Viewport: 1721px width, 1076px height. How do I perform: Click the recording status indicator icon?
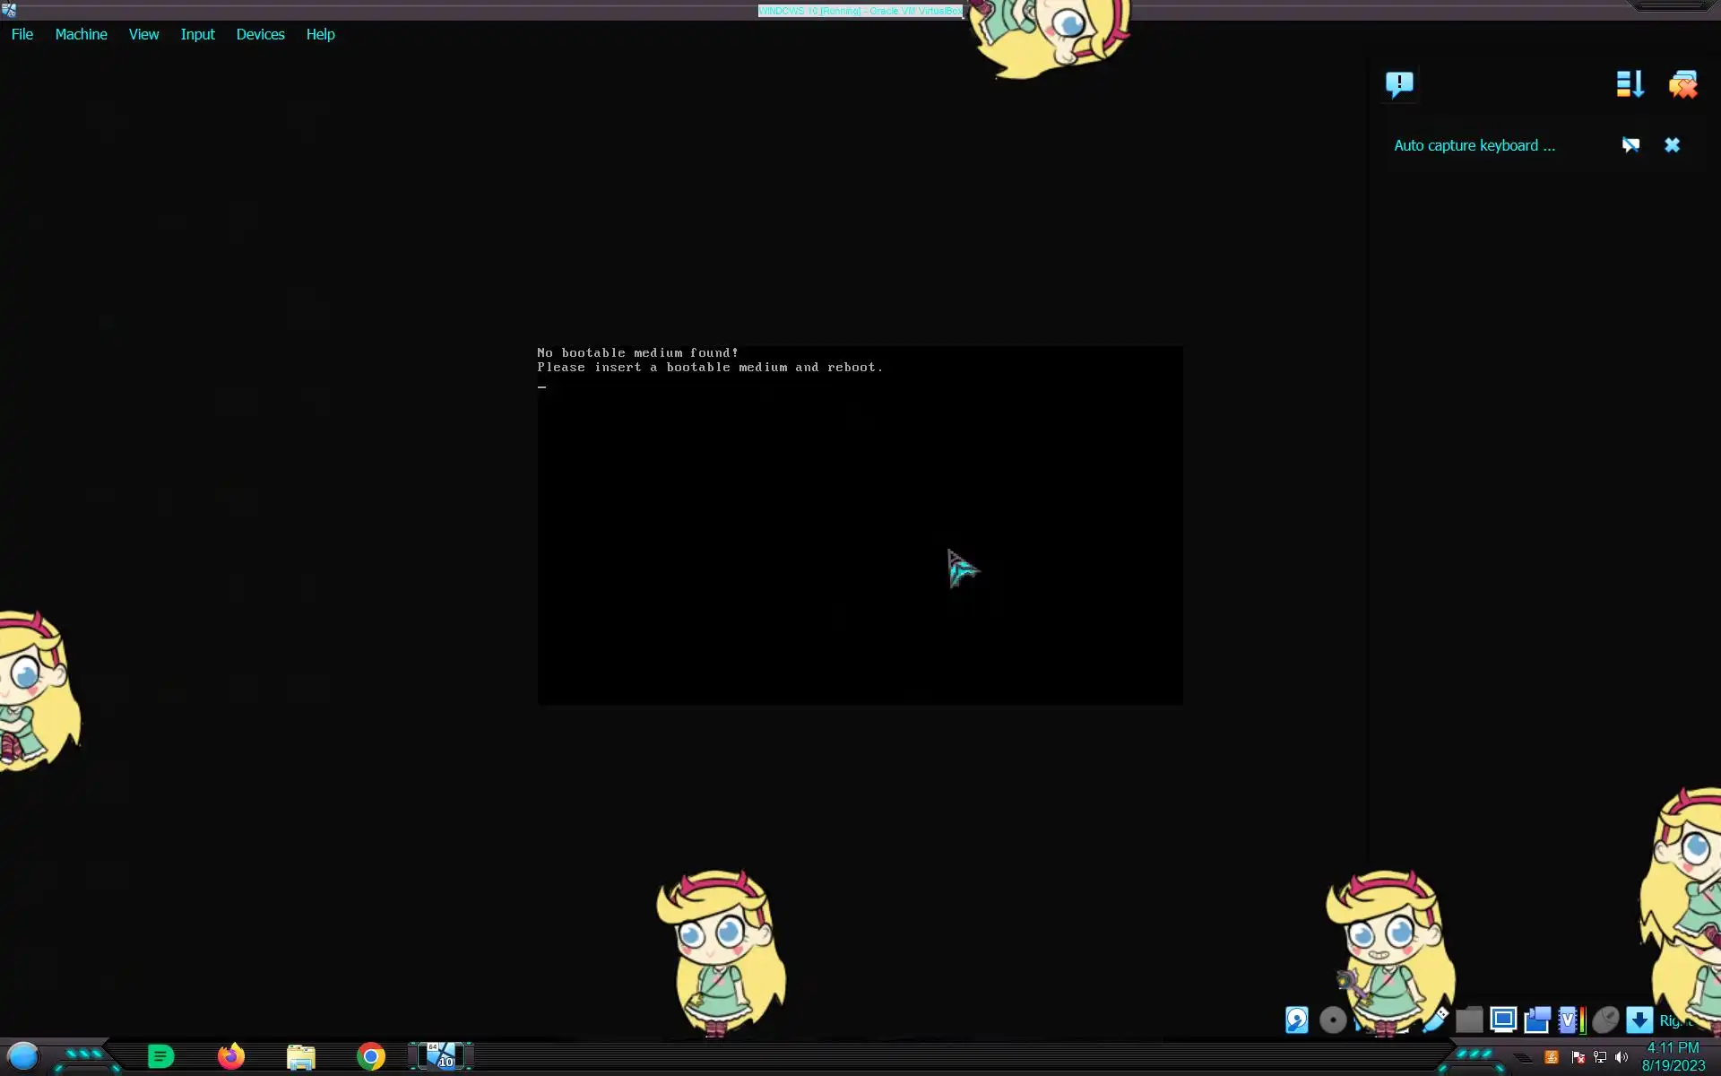click(x=1537, y=1020)
